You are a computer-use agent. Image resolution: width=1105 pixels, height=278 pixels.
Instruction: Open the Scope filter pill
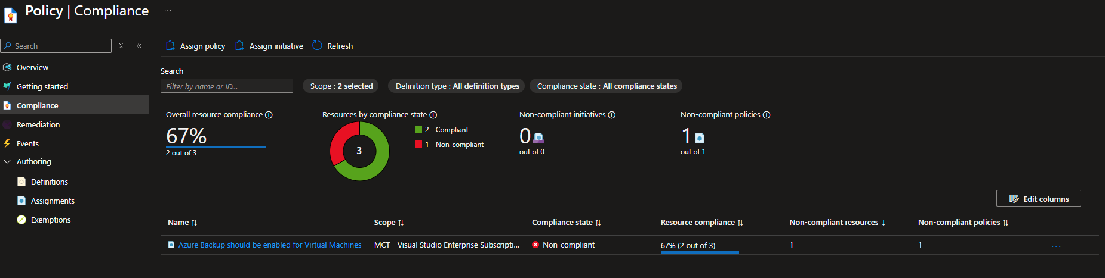click(x=341, y=86)
